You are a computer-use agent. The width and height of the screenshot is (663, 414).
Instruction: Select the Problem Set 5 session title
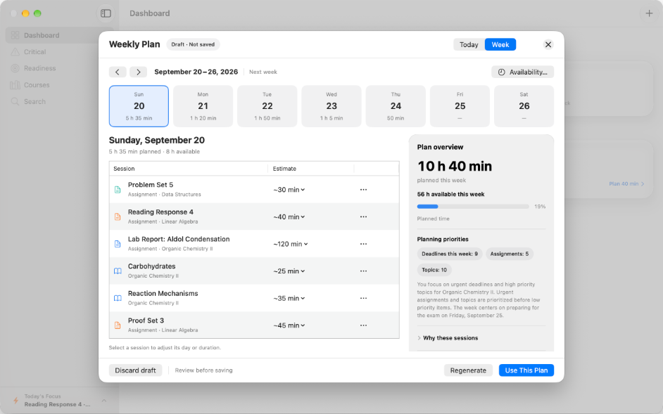coord(151,185)
